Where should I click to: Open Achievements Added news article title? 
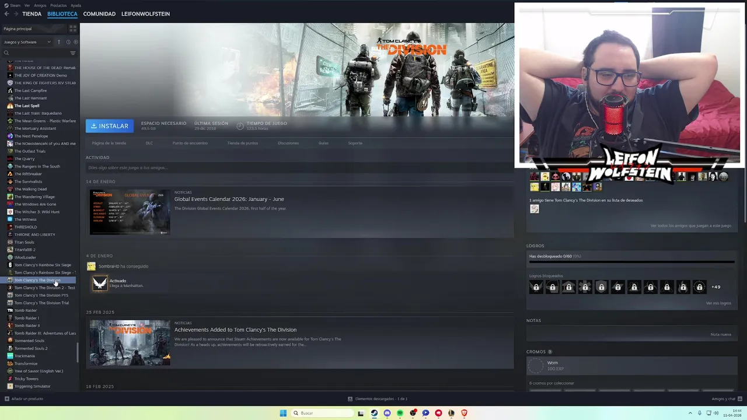tap(235, 330)
